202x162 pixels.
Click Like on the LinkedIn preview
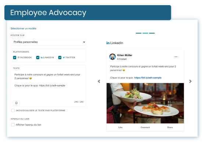(120, 127)
